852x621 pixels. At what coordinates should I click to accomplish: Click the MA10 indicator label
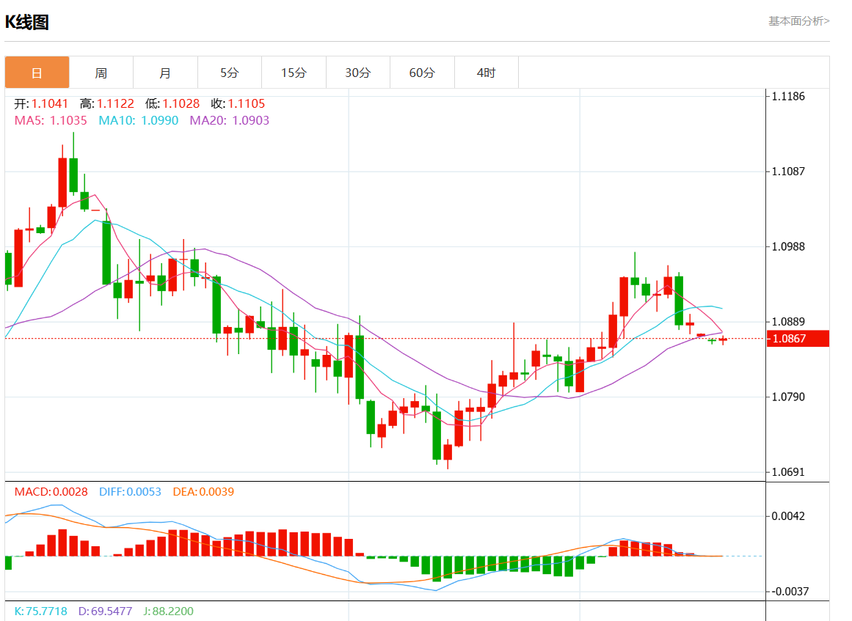click(139, 120)
